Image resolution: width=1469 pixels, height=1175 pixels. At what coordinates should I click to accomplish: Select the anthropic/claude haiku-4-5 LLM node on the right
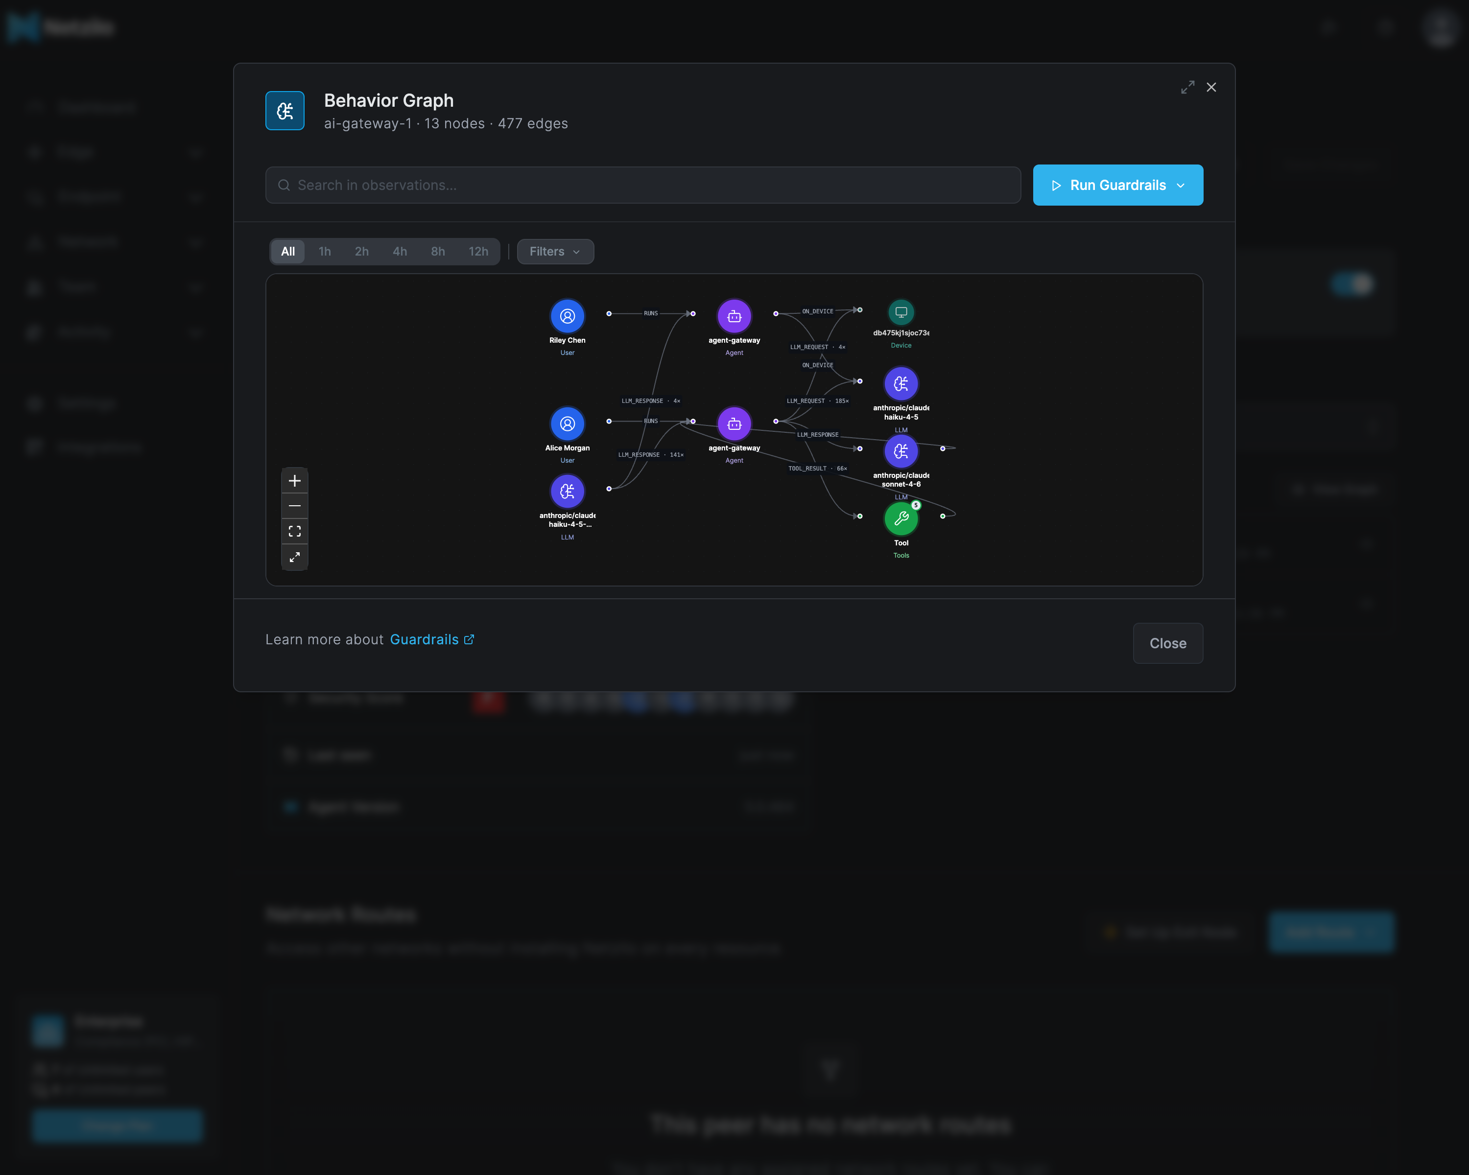(901, 383)
